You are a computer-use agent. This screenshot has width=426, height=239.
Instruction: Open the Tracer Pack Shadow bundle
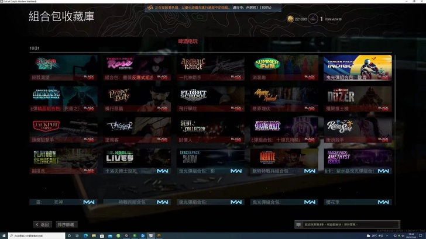[x=211, y=161]
